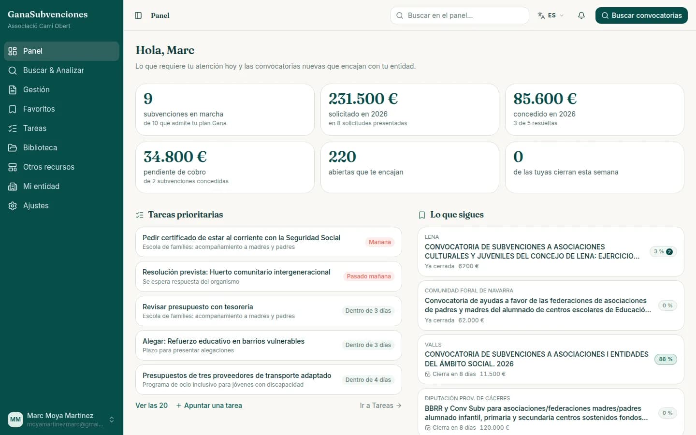The image size is (696, 435).
Task: Open the 34.800 € pendiente de cobro card
Action: pos(225,168)
